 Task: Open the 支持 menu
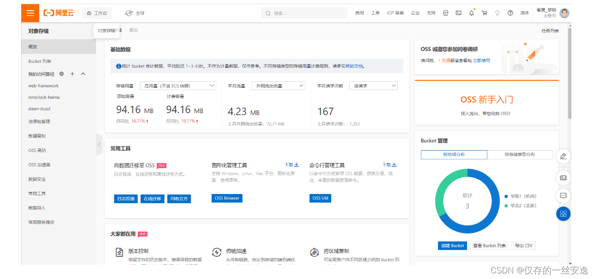[x=431, y=13]
